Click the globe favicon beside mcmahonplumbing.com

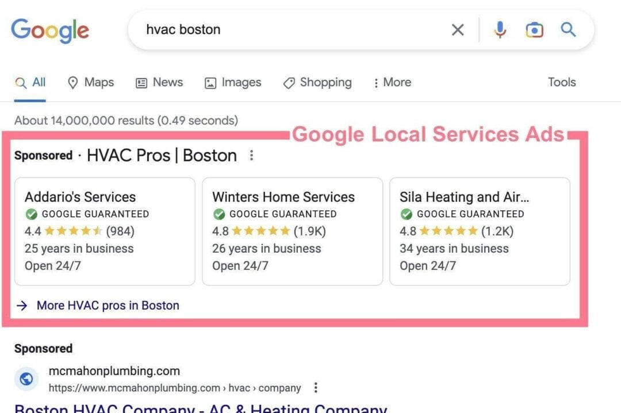[26, 379]
